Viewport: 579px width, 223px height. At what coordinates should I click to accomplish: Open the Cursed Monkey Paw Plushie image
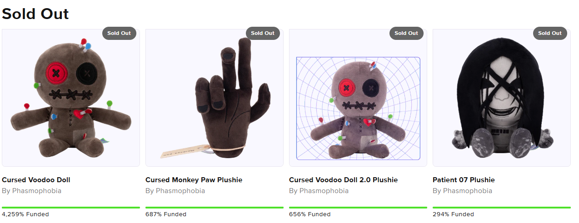coord(215,98)
